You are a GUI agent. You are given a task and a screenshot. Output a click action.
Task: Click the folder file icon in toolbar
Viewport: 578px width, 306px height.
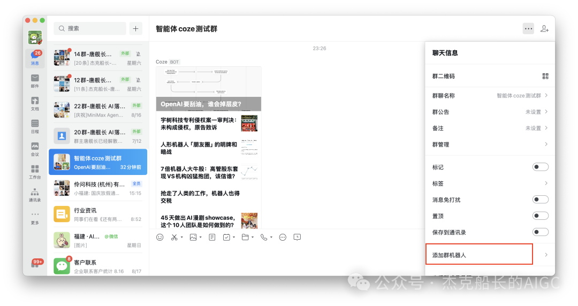pyautogui.click(x=245, y=237)
